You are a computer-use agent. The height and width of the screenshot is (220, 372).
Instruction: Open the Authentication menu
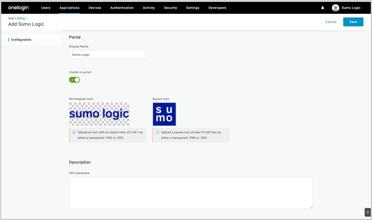(x=122, y=8)
